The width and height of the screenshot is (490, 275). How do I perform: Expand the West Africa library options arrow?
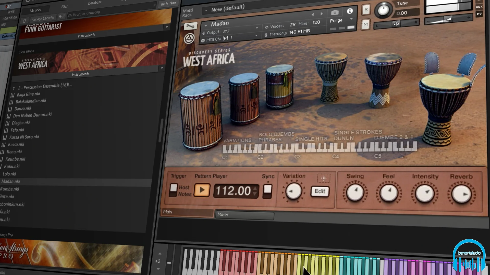coord(162,68)
